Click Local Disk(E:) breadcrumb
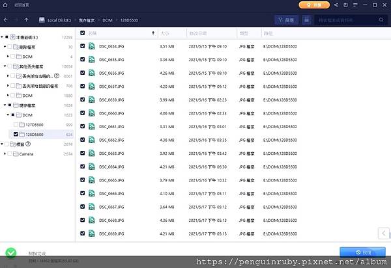The image size is (391, 268). (x=59, y=20)
